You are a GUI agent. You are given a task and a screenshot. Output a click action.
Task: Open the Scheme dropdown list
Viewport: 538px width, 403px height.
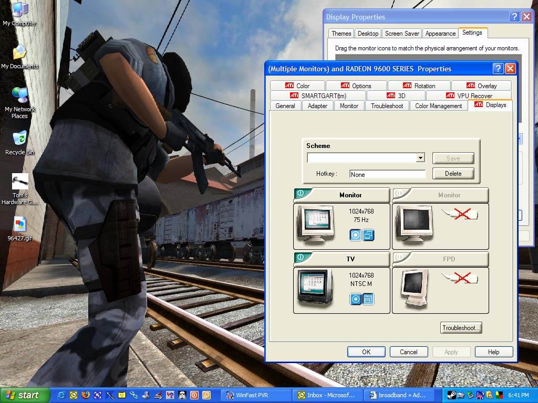(420, 157)
